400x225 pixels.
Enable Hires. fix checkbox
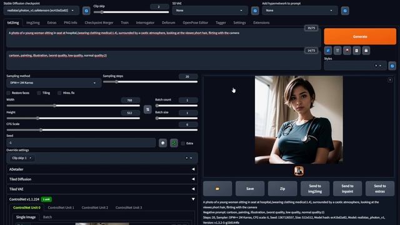pos(59,93)
